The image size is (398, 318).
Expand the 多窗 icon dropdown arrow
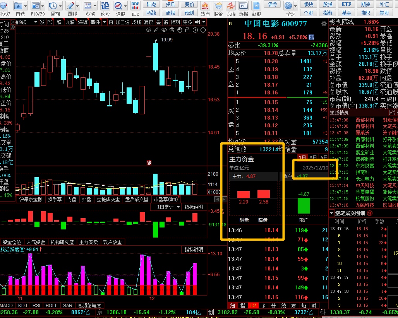(x=95, y=5)
